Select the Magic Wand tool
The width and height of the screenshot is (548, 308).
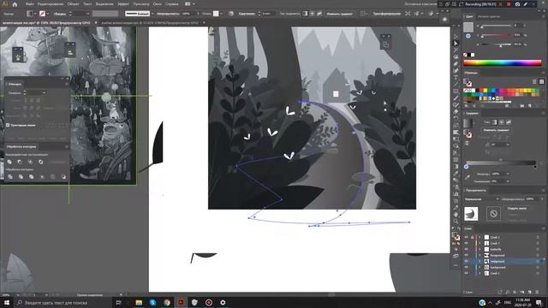(x=456, y=50)
